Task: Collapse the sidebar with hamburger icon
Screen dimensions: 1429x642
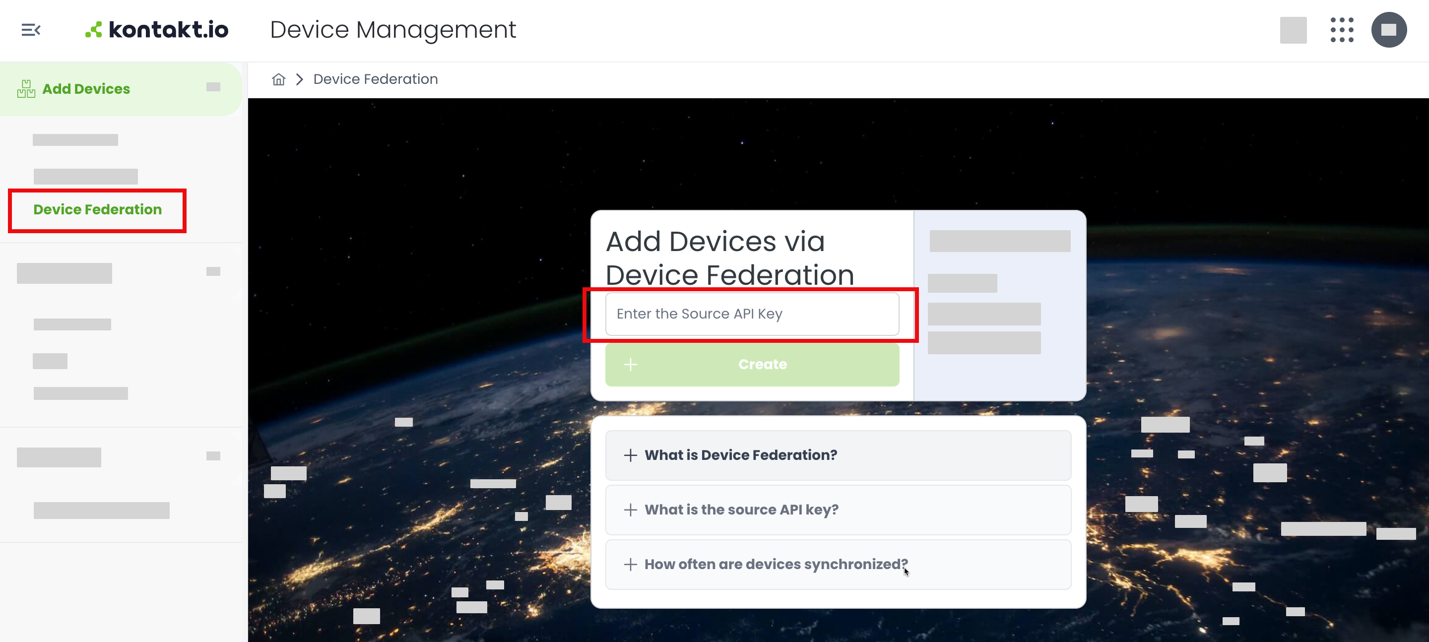Action: coord(30,30)
